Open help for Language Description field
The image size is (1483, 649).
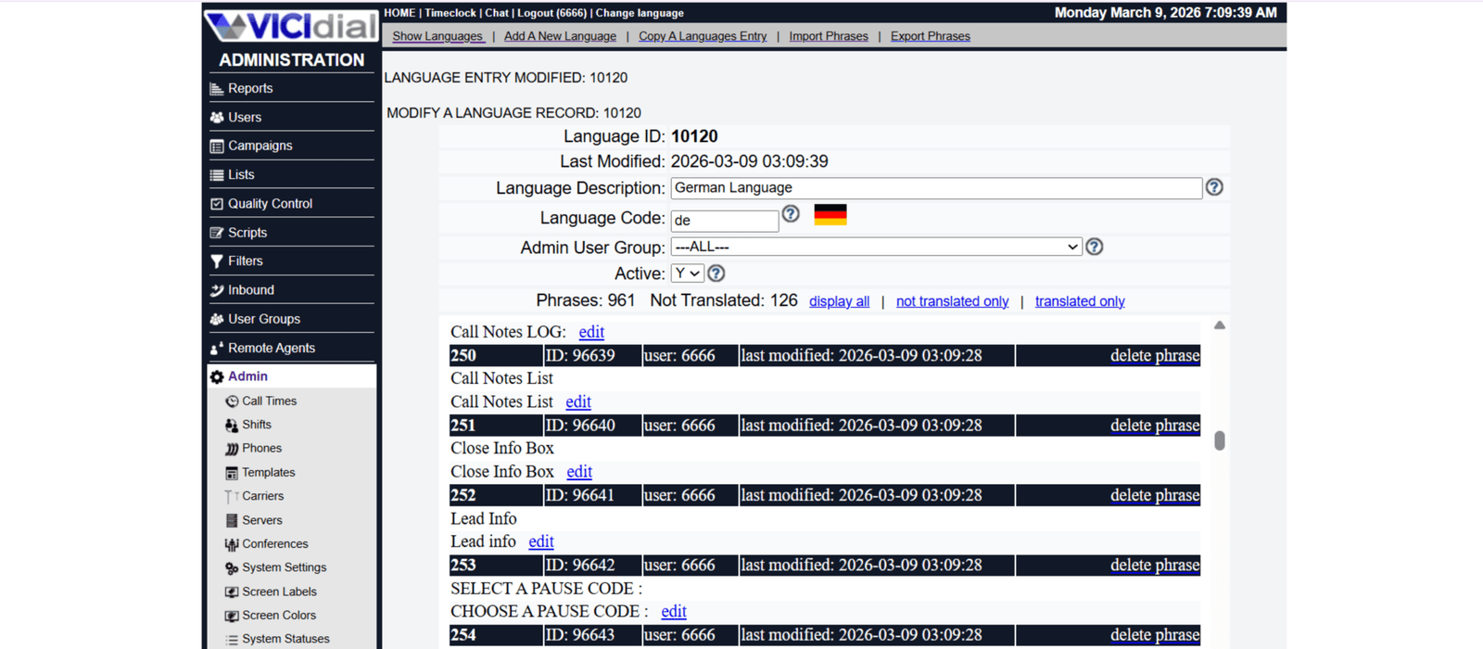tap(1214, 187)
